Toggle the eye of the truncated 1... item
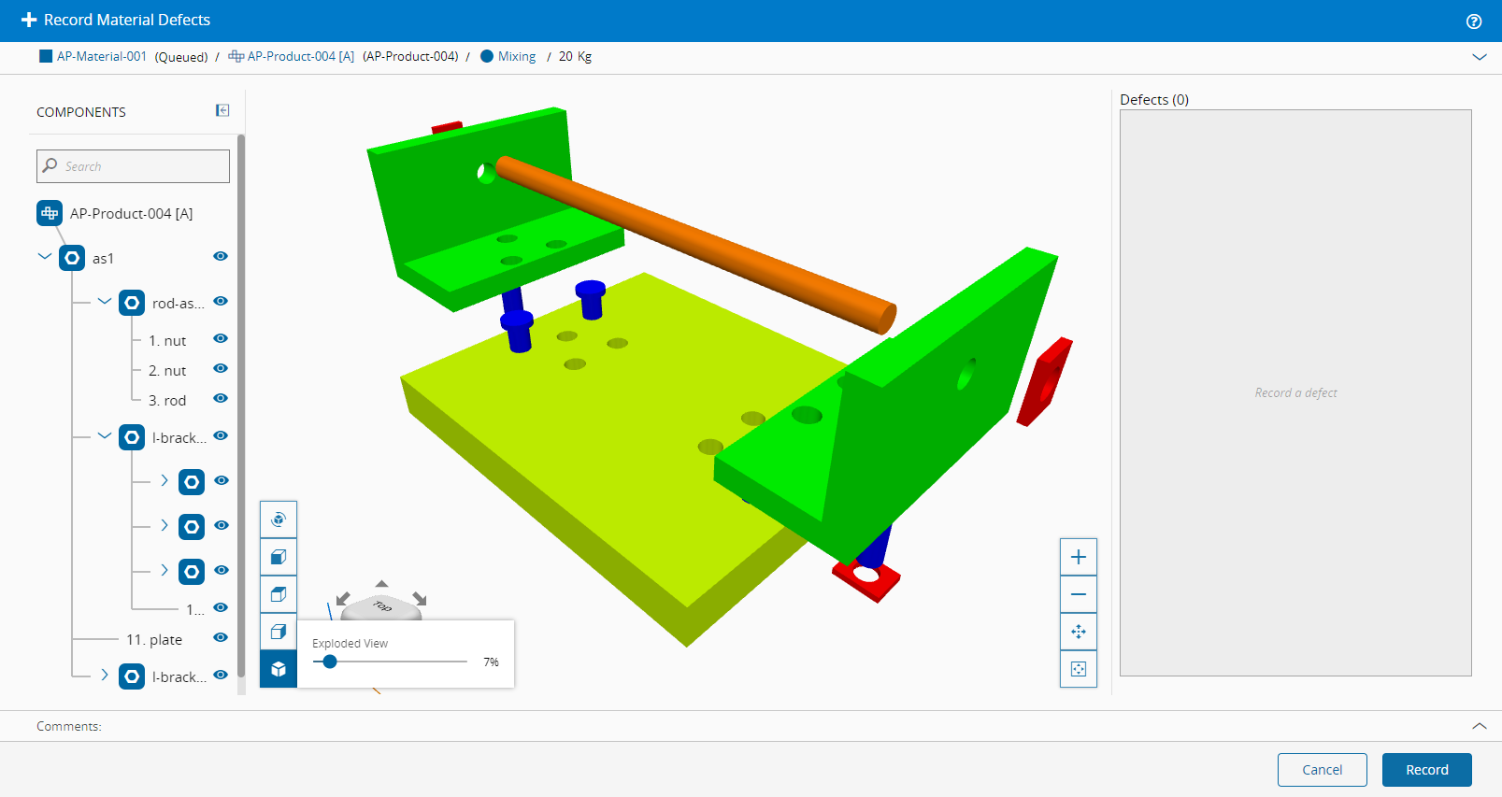Screen dimensions: 1502x797 pos(221,607)
